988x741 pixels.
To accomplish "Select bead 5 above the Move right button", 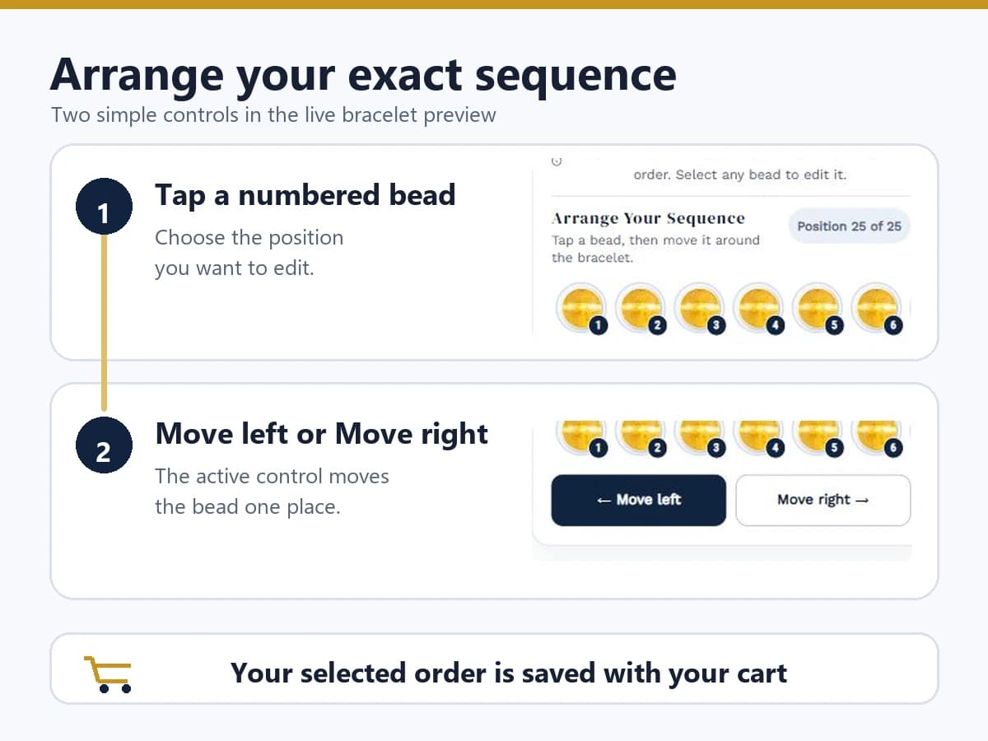I will tap(816, 438).
